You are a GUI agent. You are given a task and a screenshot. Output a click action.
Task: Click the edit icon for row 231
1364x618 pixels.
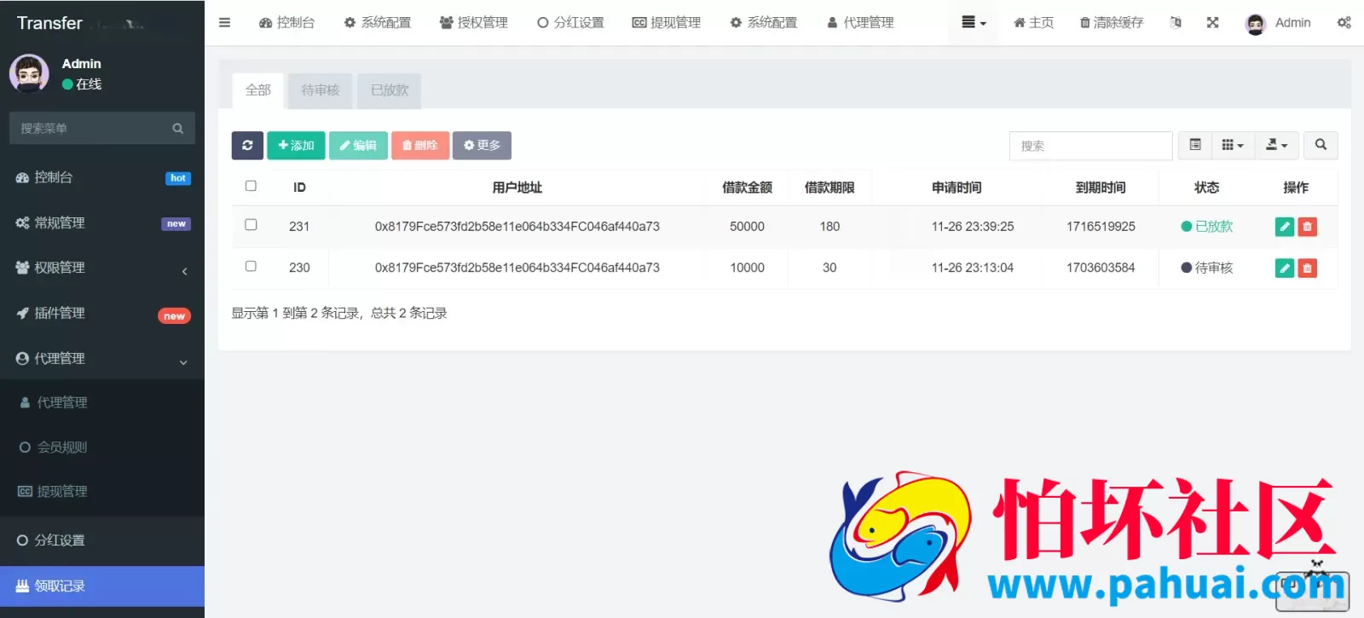[x=1285, y=227]
